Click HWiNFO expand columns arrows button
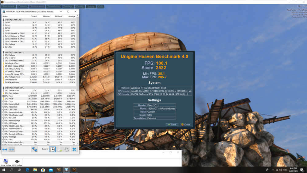The width and height of the screenshot is (307, 173). coord(5,149)
